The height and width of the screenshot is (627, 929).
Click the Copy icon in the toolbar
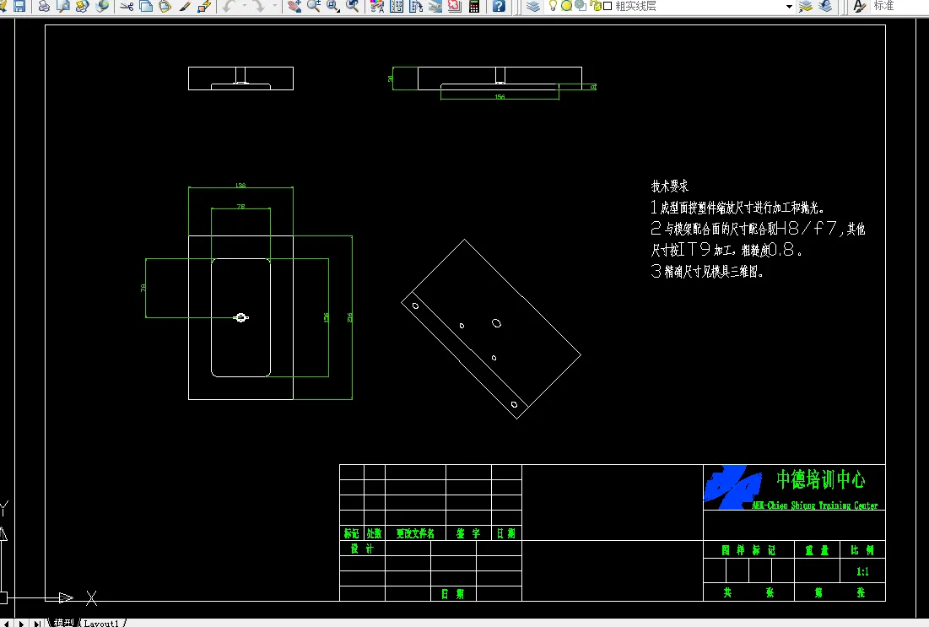click(x=146, y=6)
